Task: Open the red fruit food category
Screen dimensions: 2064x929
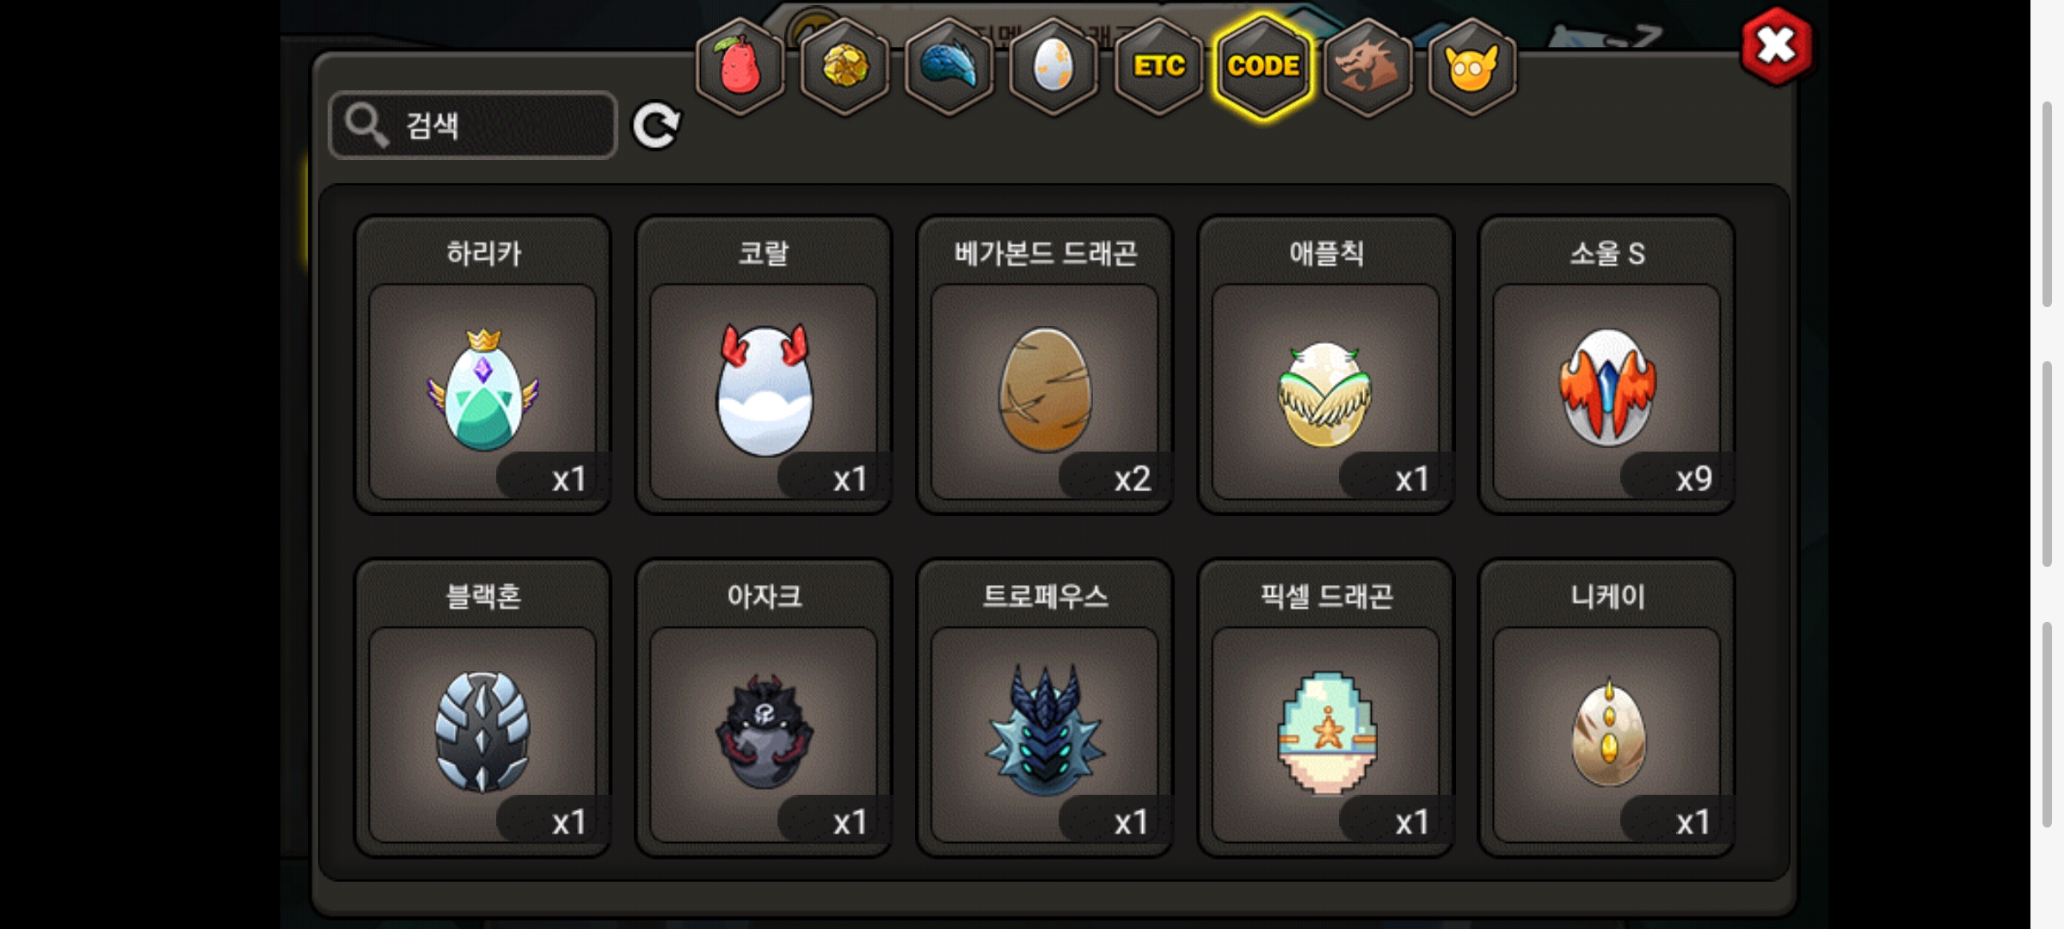Action: pos(740,67)
